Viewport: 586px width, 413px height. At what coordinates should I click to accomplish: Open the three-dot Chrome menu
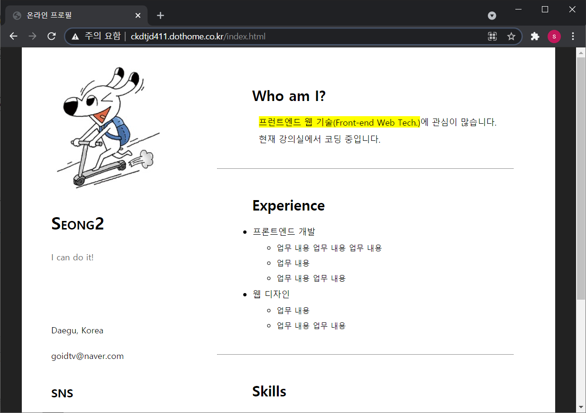(573, 36)
